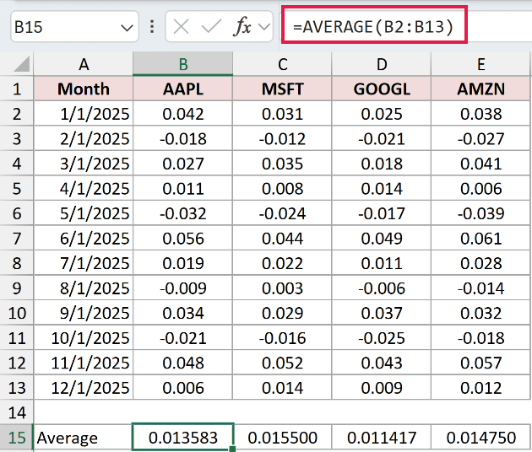Select GOOGL cell with value 0.025

[382, 114]
